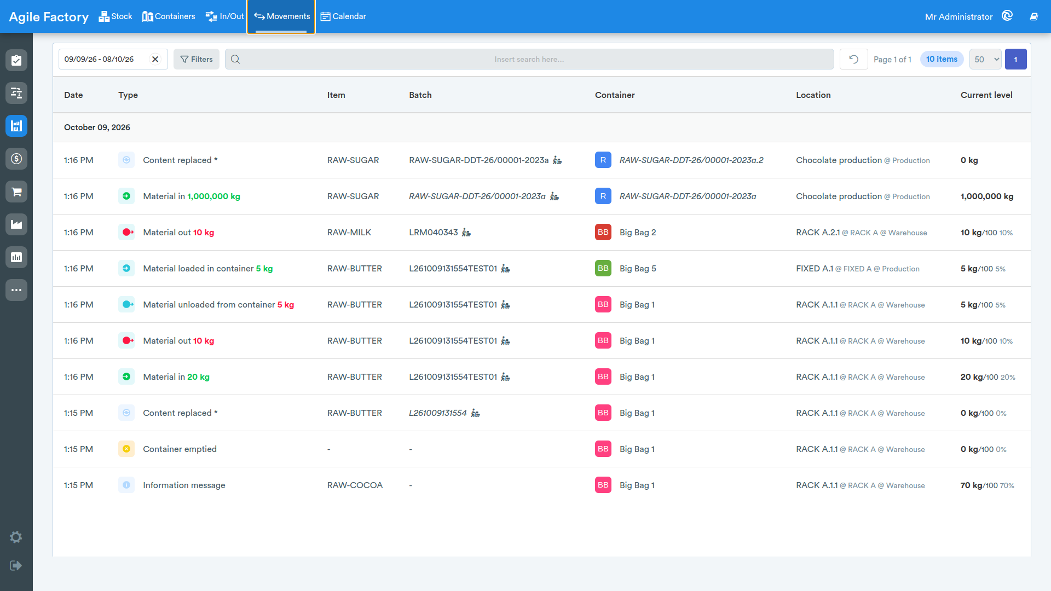Viewport: 1051px width, 591px height.
Task: Click the Container emptied yellow icon
Action: coord(126,449)
